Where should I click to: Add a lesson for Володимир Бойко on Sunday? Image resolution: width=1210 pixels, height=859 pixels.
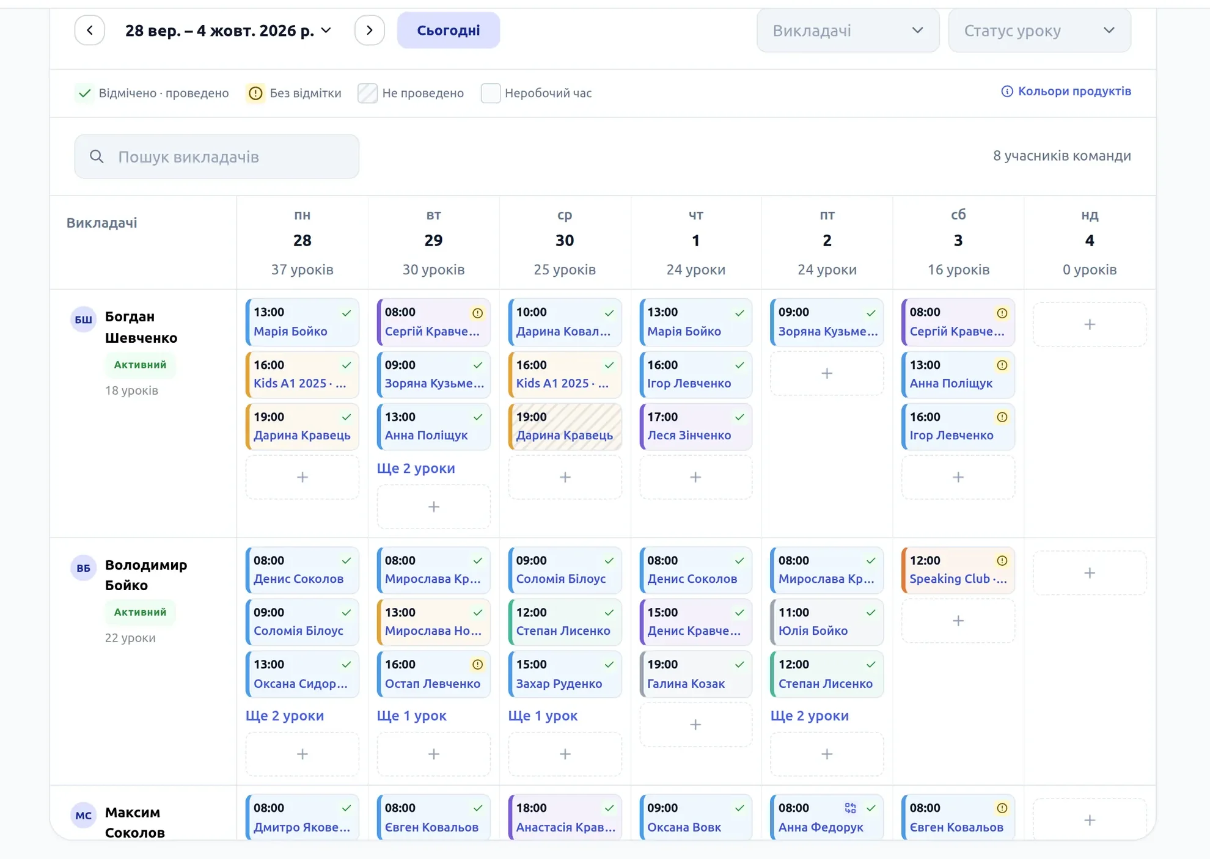(x=1089, y=573)
